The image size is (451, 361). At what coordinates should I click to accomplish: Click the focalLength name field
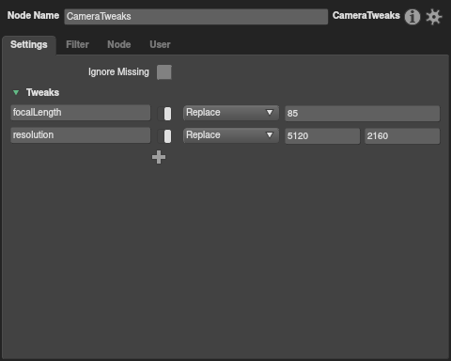click(81, 113)
